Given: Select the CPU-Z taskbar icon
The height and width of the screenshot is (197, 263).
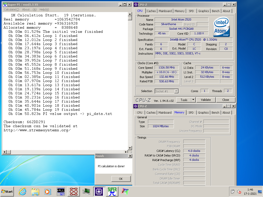Looking at the screenshot, I should (x=99, y=192).
